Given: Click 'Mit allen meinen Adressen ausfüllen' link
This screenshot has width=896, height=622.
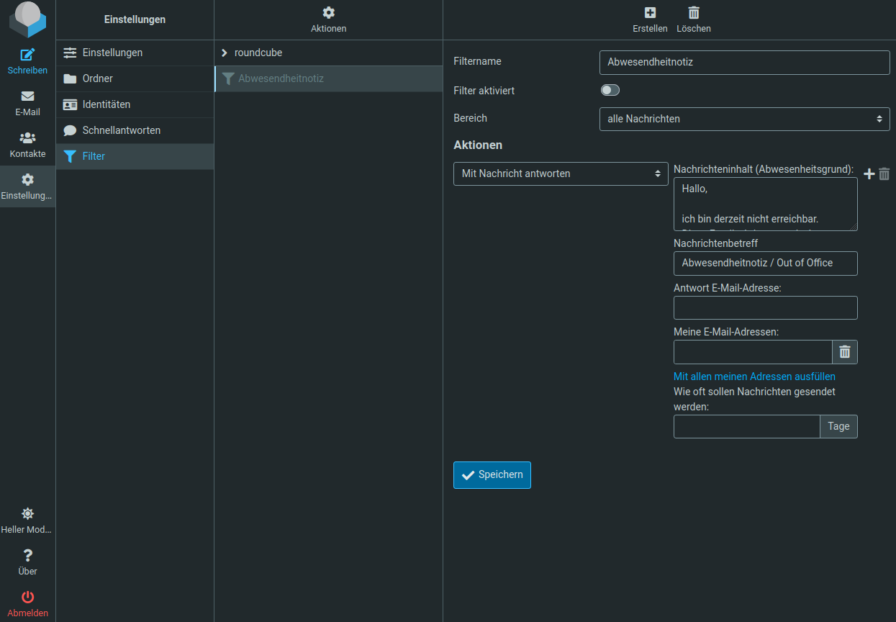Looking at the screenshot, I should click(754, 377).
